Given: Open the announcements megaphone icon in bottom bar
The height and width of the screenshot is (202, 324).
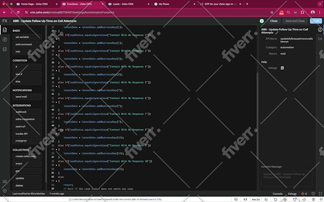Looking at the screenshot, I should coord(245,199).
